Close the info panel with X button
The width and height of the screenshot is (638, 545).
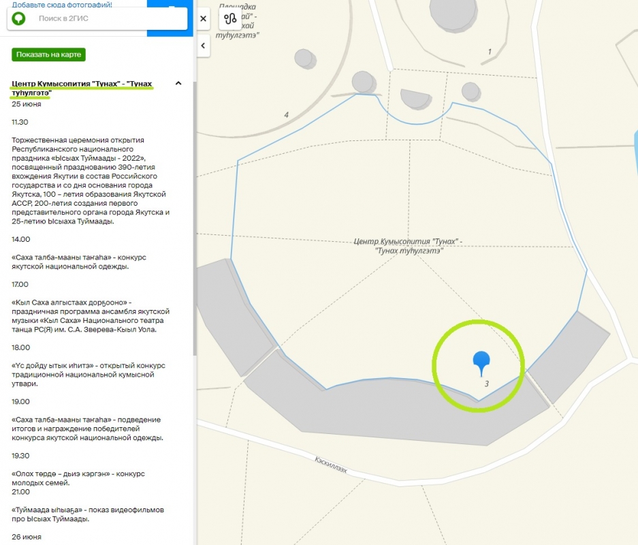coord(203,19)
